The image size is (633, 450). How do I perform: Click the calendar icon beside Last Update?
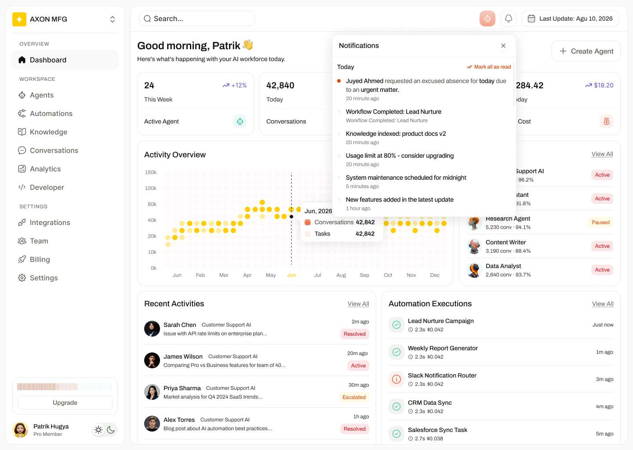click(x=531, y=18)
